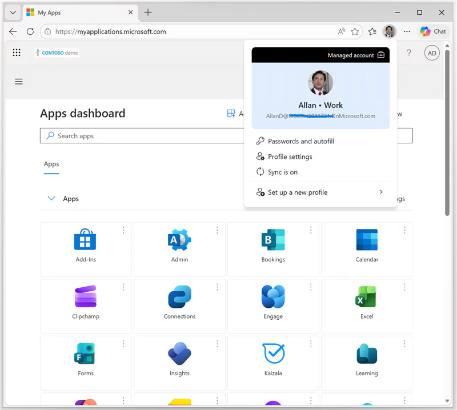Open a new browser tab
457x410 pixels.
pyautogui.click(x=148, y=12)
